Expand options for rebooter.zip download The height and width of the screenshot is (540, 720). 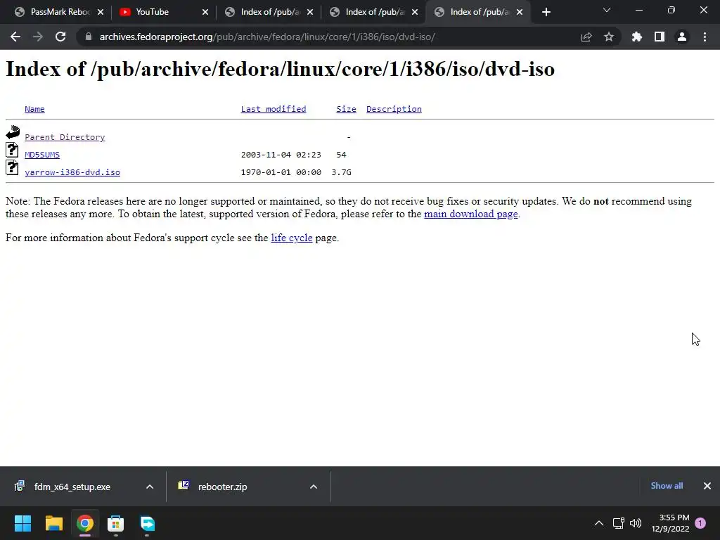point(314,487)
